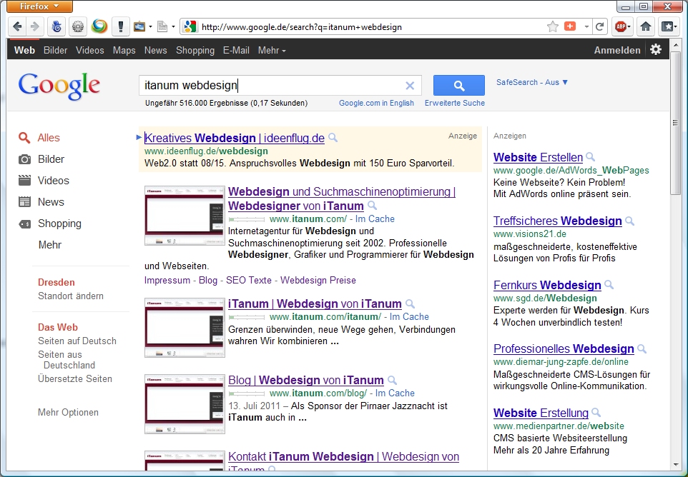
Task: Preview Treffsicheres Webdesign ad magnifier icon
Action: pyautogui.click(x=629, y=221)
